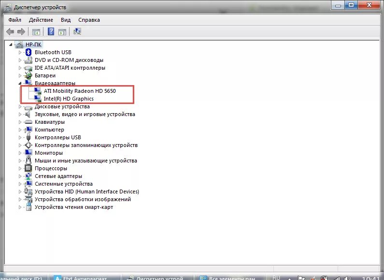Select Системные устройства label

pyautogui.click(x=64, y=184)
